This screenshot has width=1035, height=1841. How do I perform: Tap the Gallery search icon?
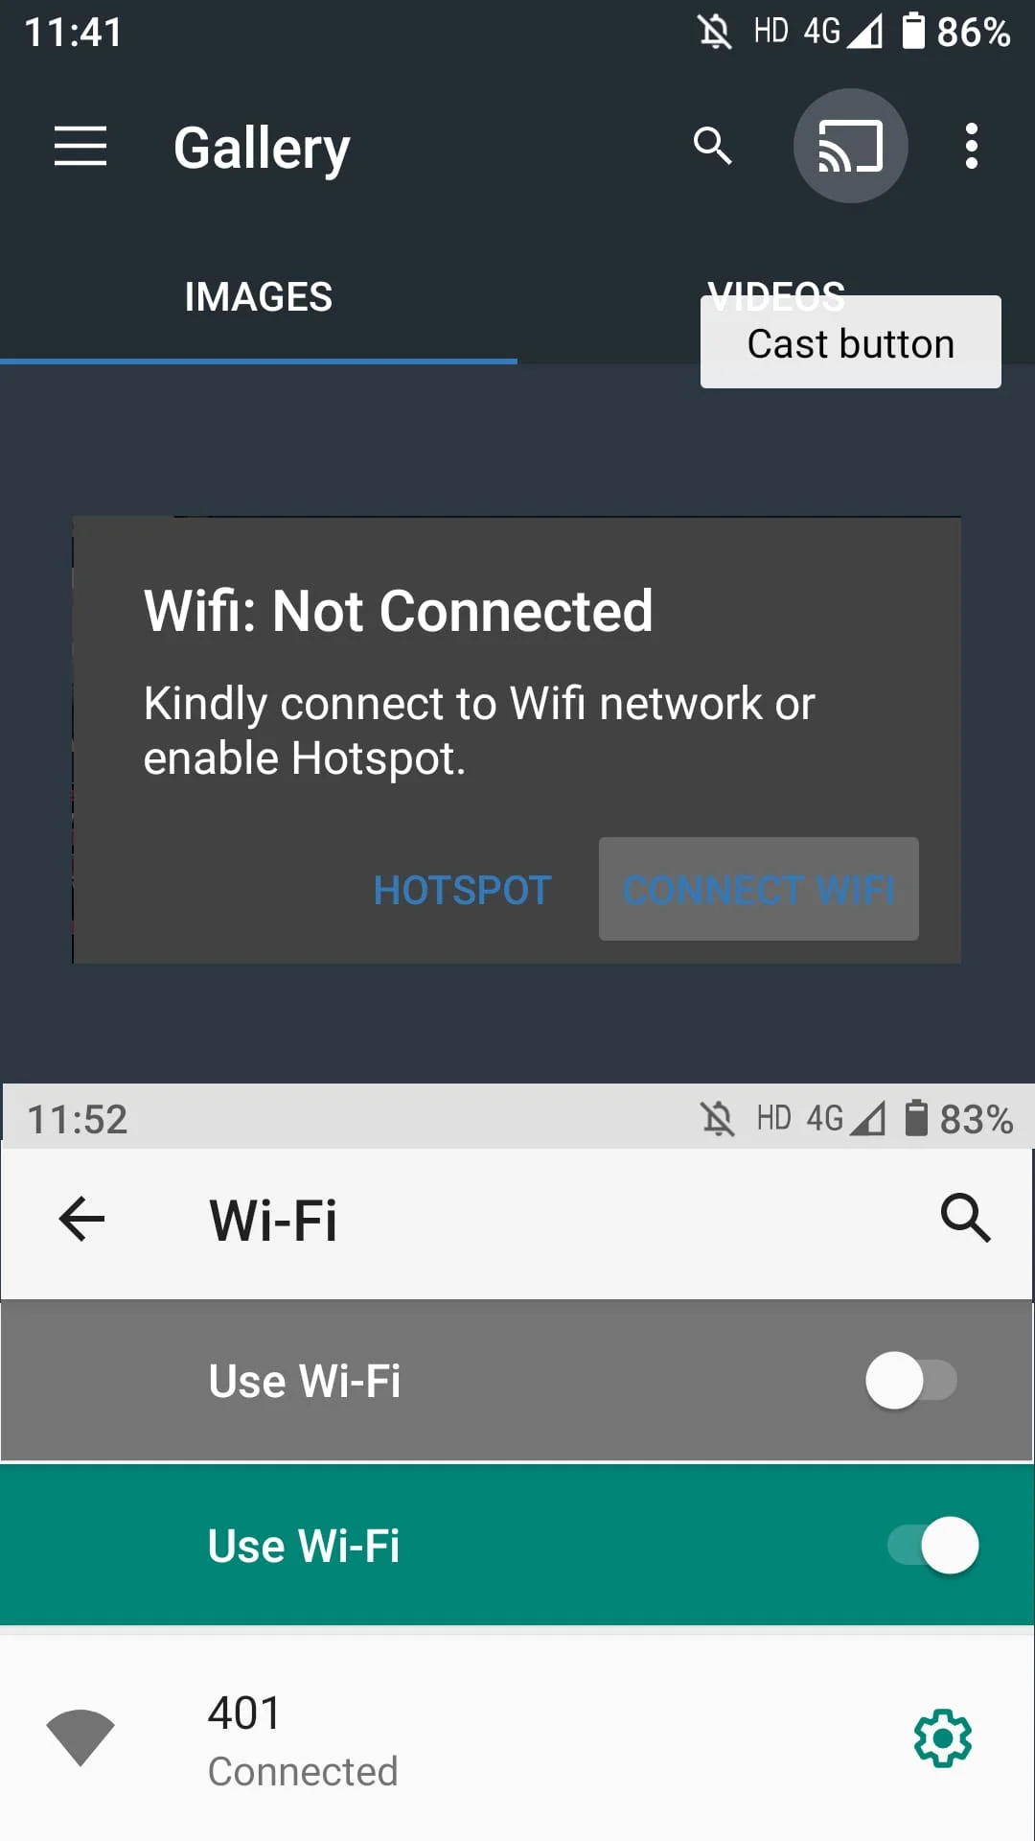point(712,146)
